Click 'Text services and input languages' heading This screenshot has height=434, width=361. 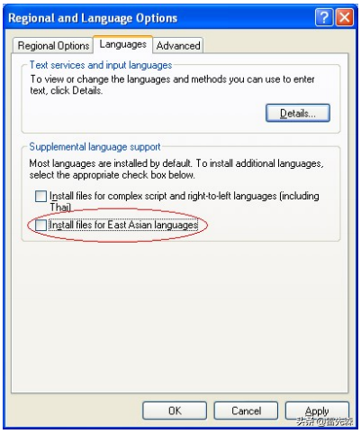[101, 65]
